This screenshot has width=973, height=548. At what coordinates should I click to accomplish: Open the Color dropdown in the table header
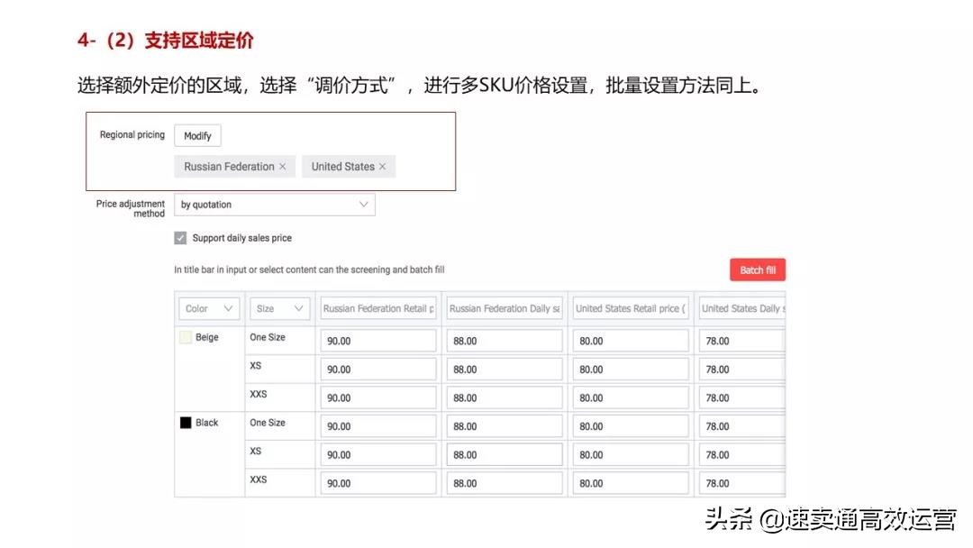point(208,308)
